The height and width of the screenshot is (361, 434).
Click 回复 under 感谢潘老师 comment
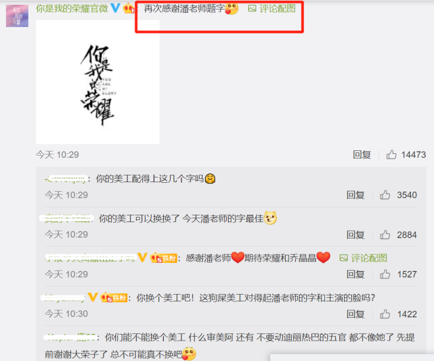point(355,274)
